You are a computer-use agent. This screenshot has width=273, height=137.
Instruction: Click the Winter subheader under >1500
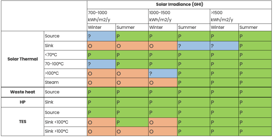(x=218, y=27)
